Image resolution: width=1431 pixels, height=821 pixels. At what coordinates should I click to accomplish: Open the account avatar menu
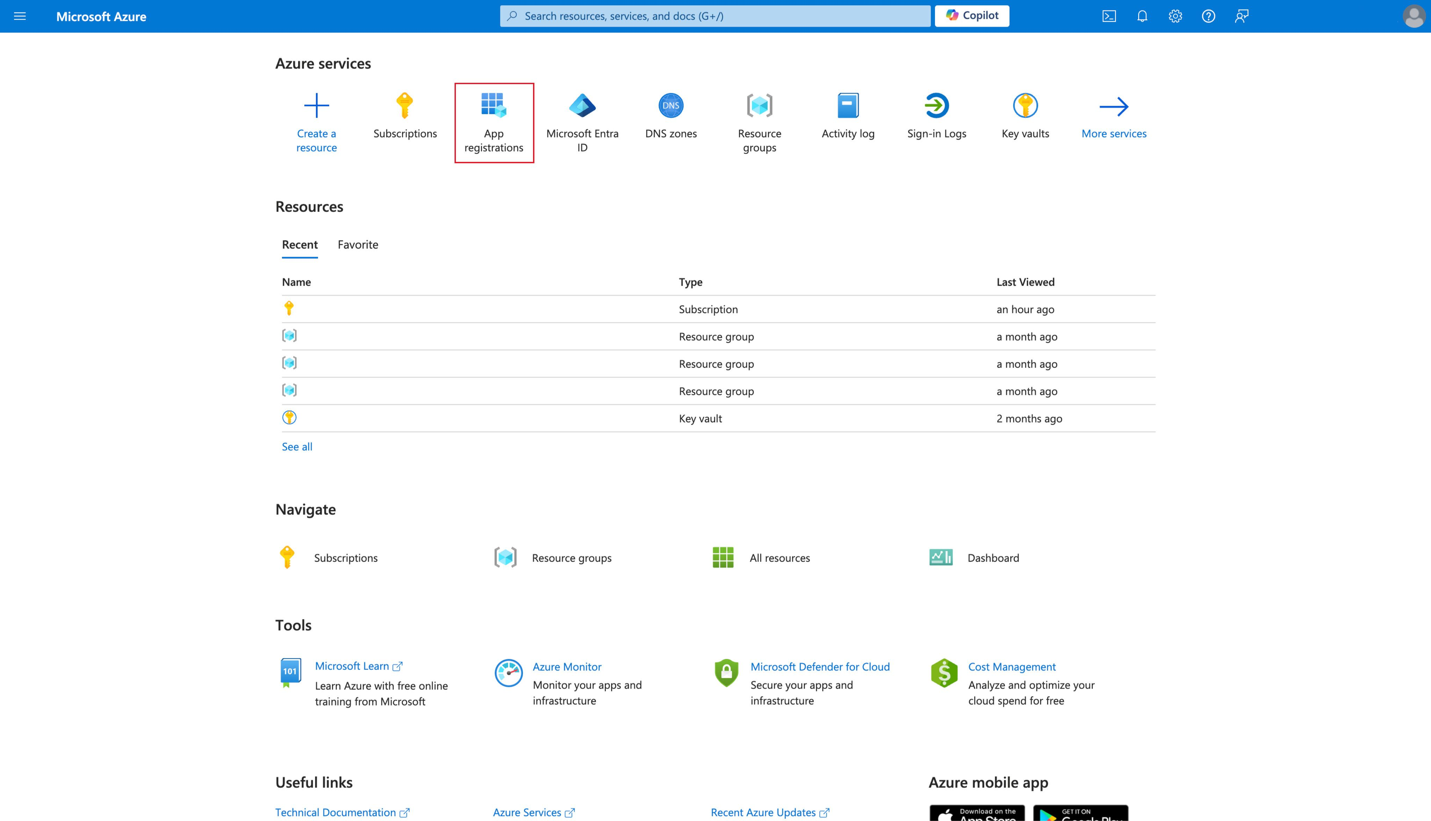pos(1414,16)
